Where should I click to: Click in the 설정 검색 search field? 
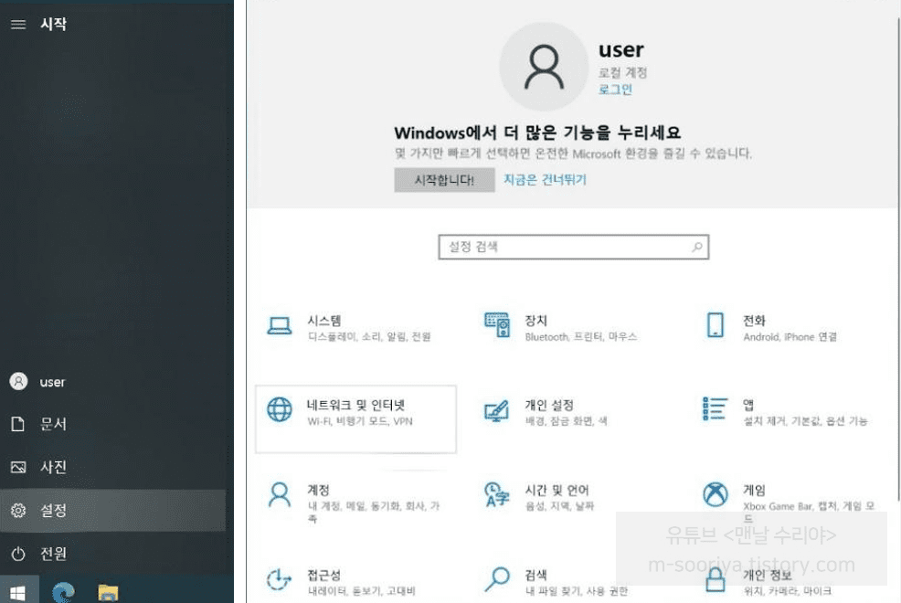pos(565,247)
